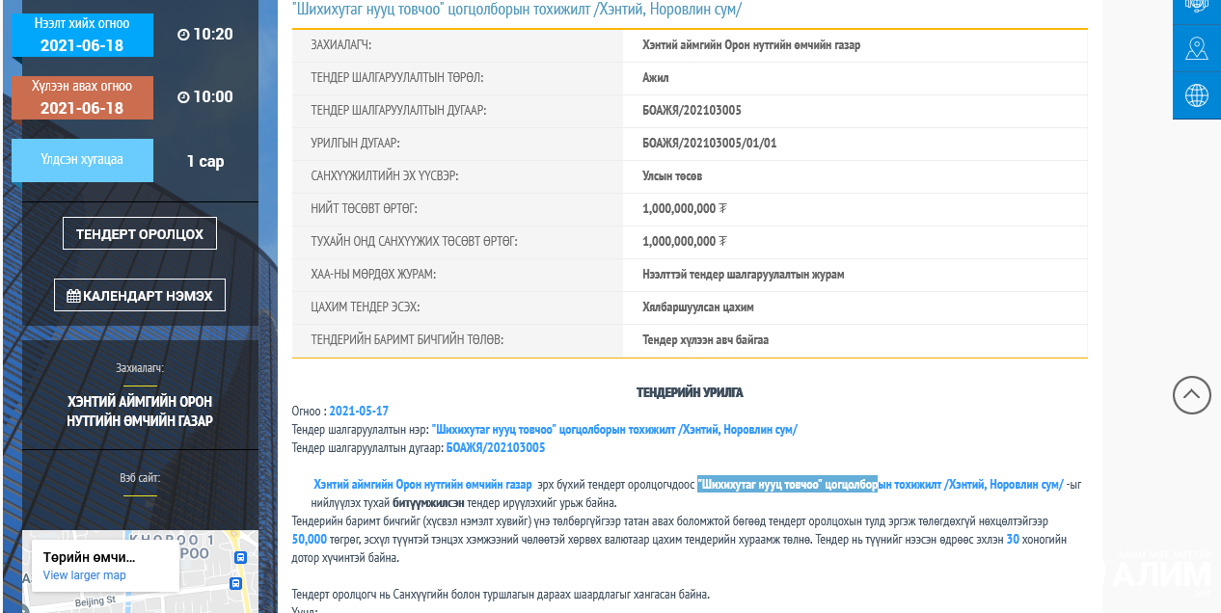
Task: Click the ТУХАЙН ОНД САНХҮҮЖИХ ТӨСӨВТ ӨРТӨГ: label
Action: click(414, 242)
